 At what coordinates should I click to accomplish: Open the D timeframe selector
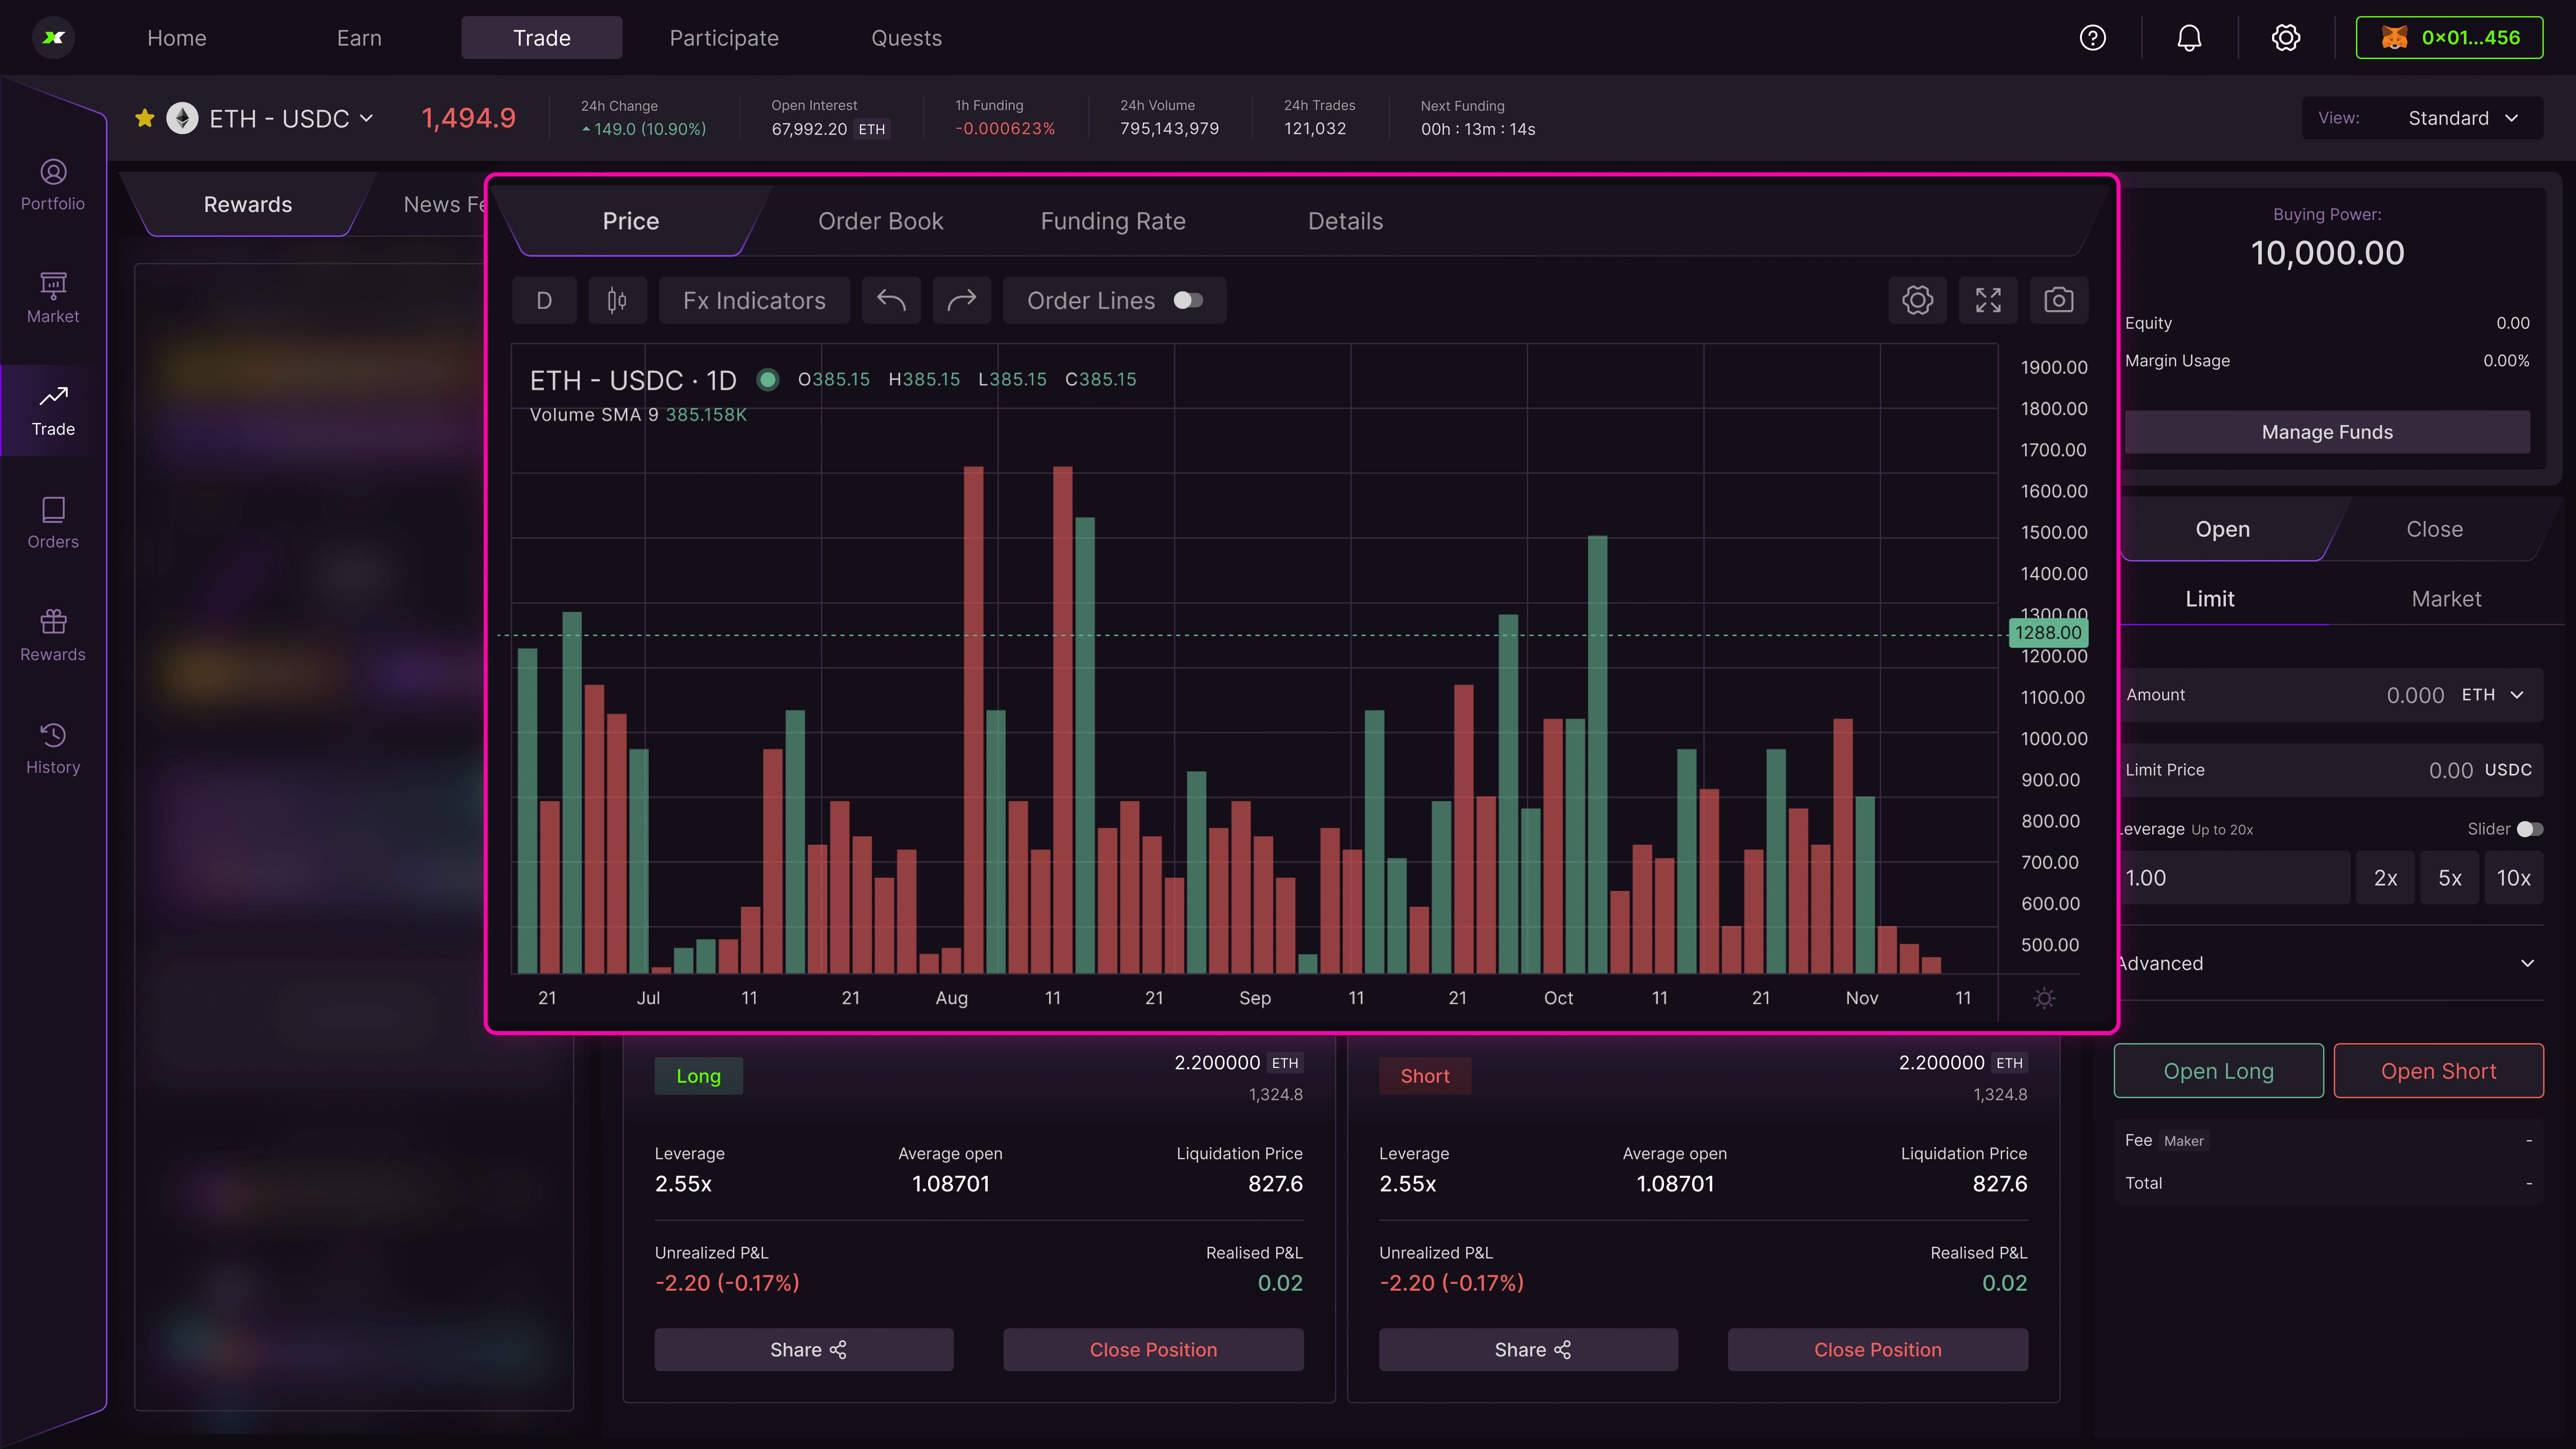point(544,300)
